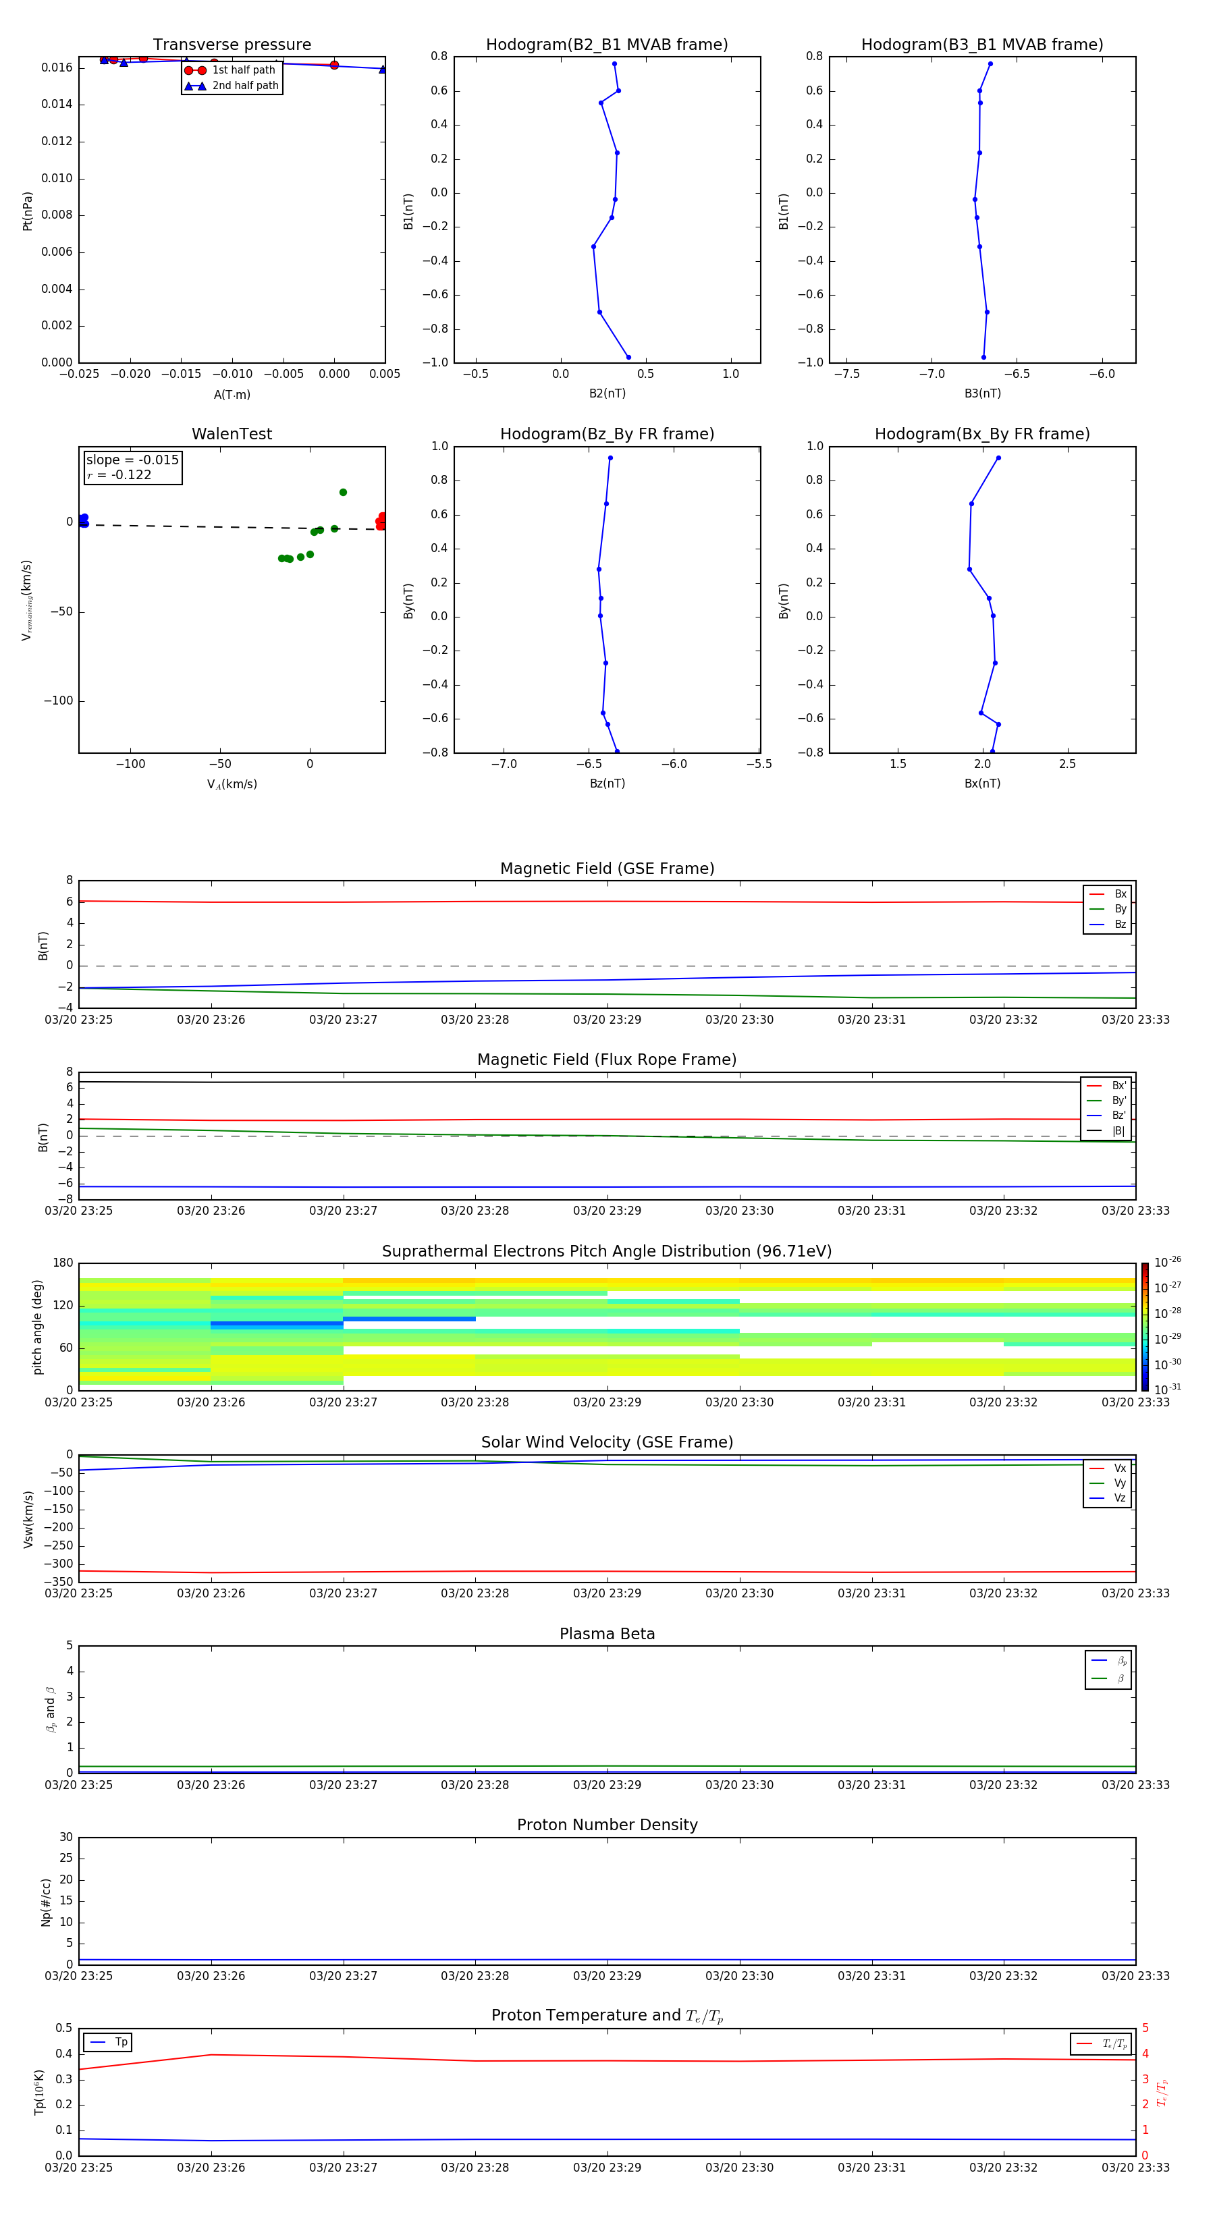Click the Hodogram(Bz_By FR frame) title
This screenshot has width=1215, height=2227.
pyautogui.click(x=607, y=434)
